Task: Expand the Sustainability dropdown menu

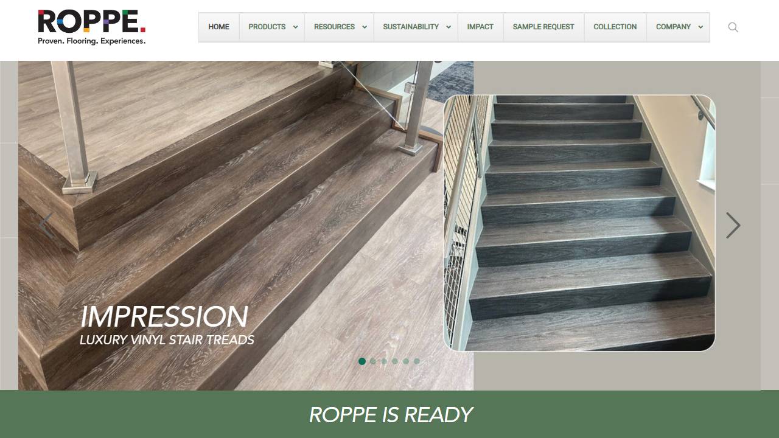Action: [416, 27]
